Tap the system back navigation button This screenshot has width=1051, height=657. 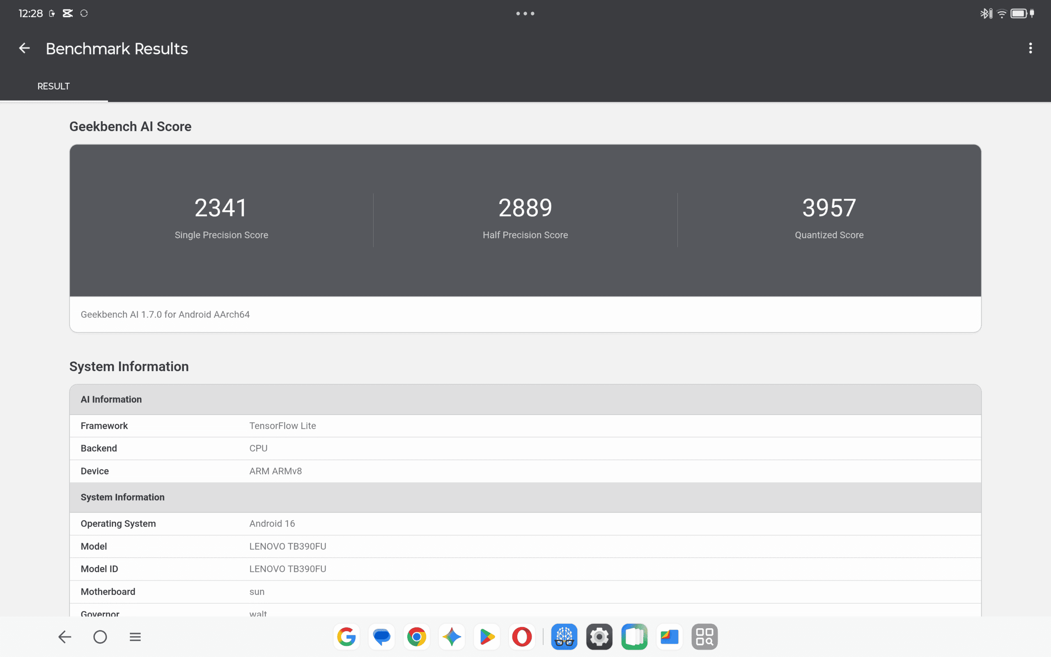click(65, 636)
